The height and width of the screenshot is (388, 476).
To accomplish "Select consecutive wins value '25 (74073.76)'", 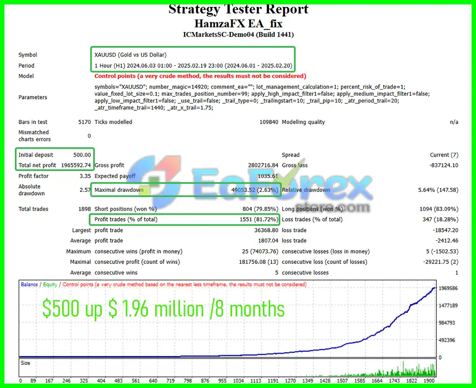I will coord(260,251).
